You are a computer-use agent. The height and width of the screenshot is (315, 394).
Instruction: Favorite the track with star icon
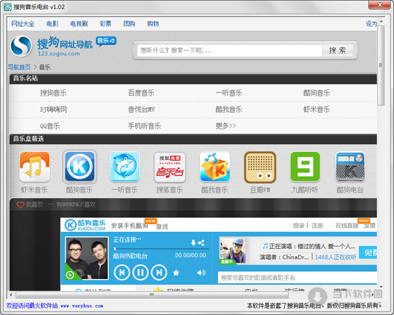point(176,272)
